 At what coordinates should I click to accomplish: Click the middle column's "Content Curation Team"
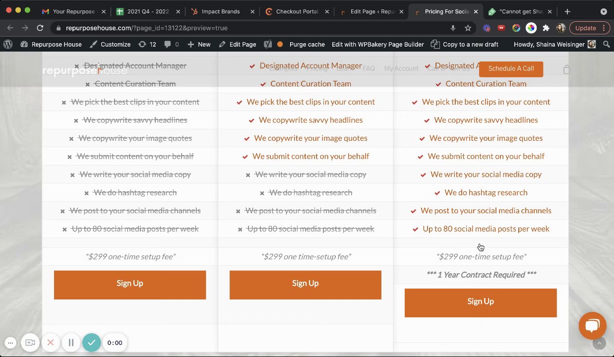(x=310, y=84)
